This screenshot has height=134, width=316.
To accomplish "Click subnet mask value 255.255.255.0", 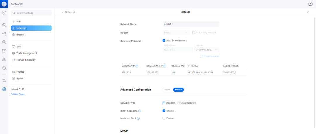I will coord(230,72).
